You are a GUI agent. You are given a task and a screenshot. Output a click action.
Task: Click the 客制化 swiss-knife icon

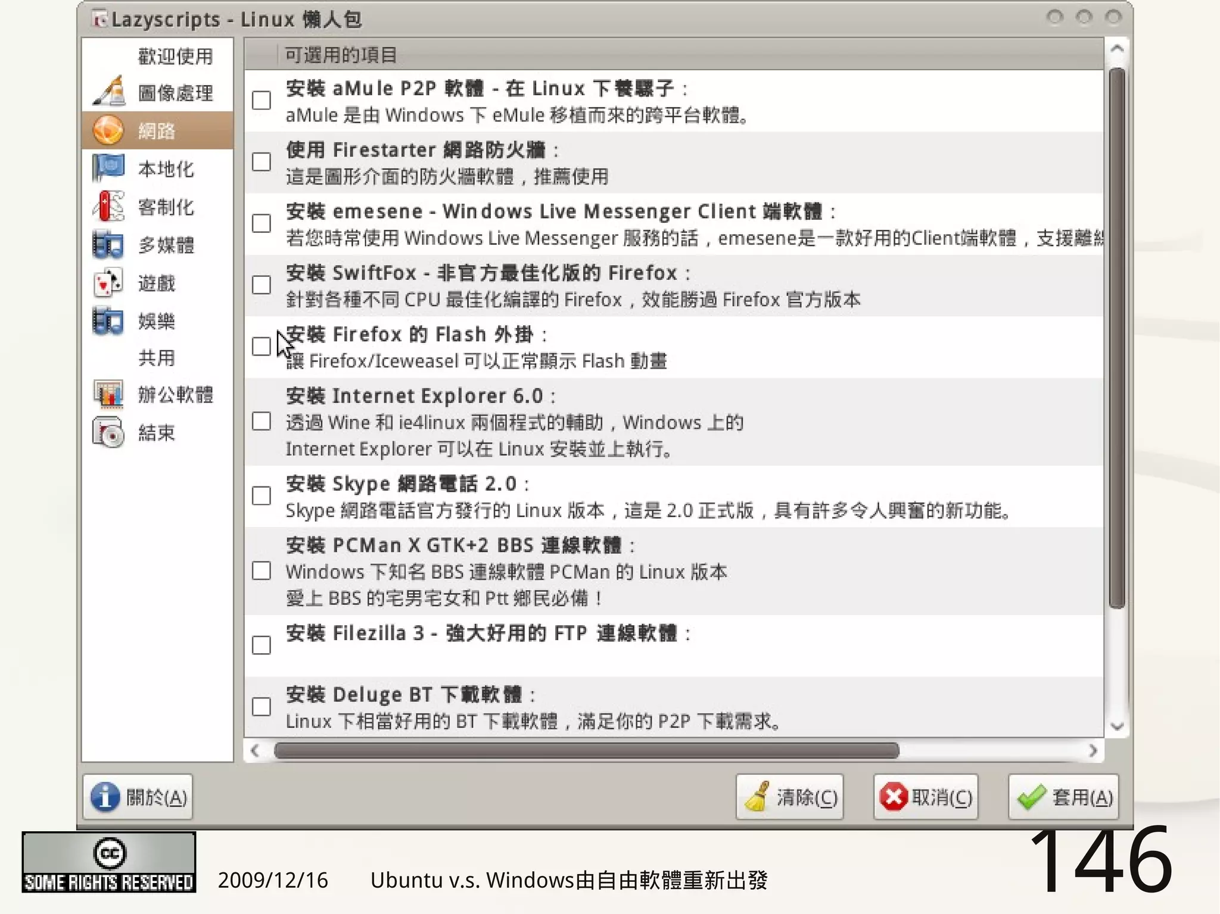pos(108,206)
